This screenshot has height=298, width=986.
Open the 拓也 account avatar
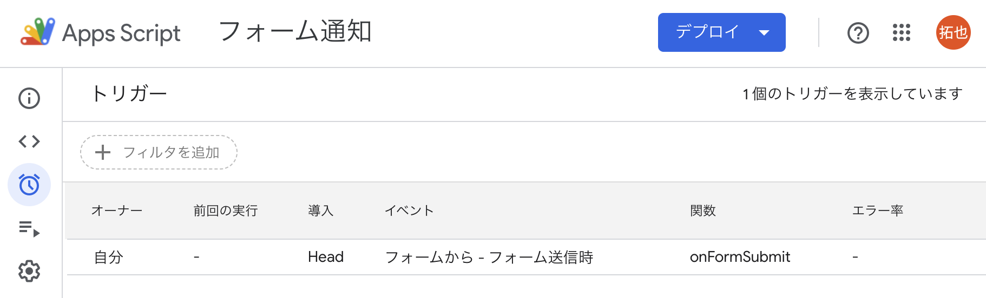click(953, 33)
